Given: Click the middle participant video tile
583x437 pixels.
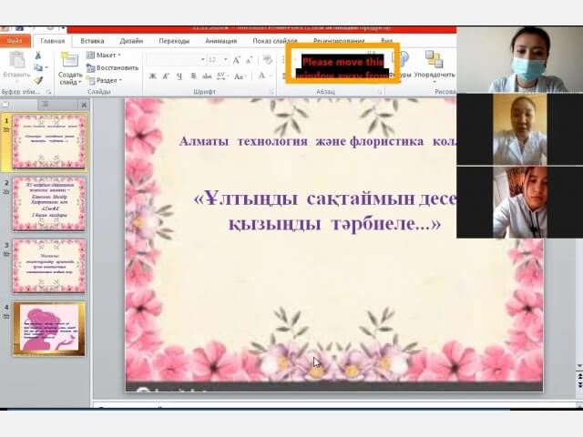Looking at the screenshot, I should pyautogui.click(x=520, y=129).
